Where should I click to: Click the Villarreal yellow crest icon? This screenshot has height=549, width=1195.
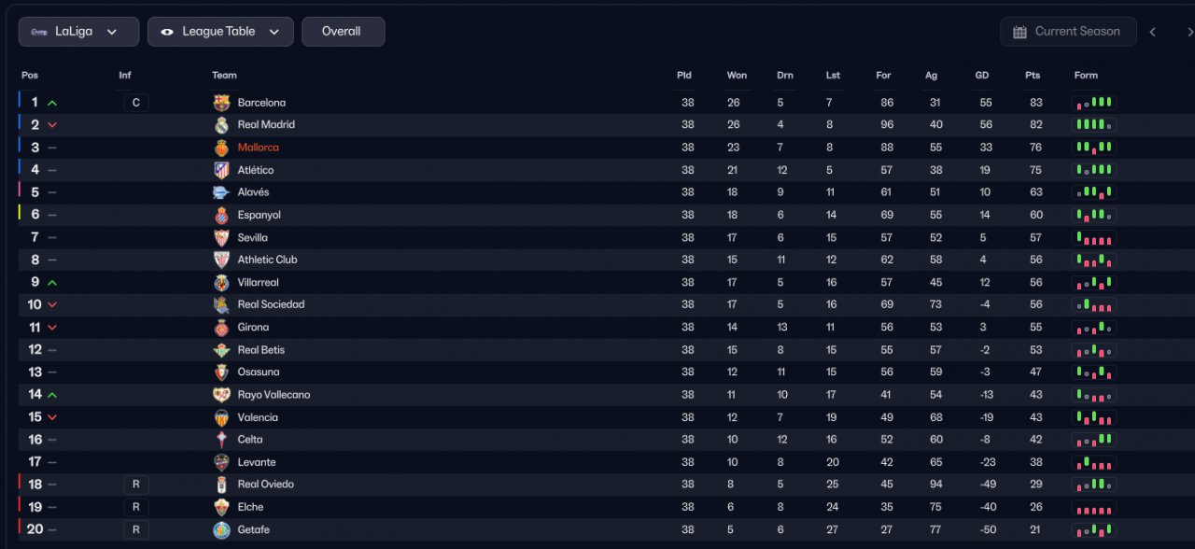point(221,282)
